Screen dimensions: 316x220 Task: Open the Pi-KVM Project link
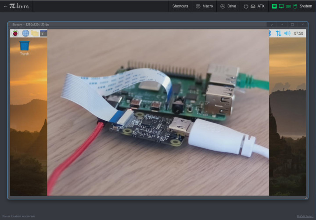point(305,216)
